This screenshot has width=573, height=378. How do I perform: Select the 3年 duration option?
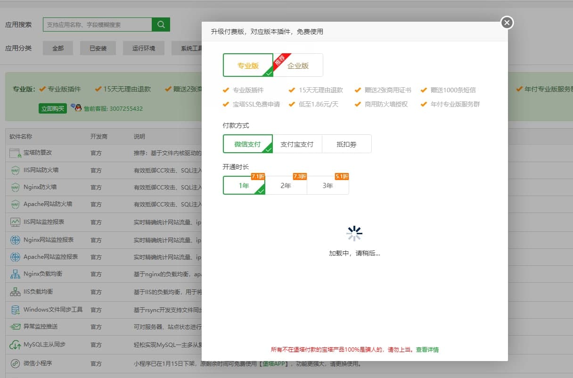[x=328, y=185]
